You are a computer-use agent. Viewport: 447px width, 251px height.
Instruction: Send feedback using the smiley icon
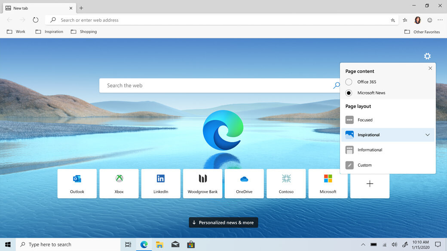click(x=429, y=20)
